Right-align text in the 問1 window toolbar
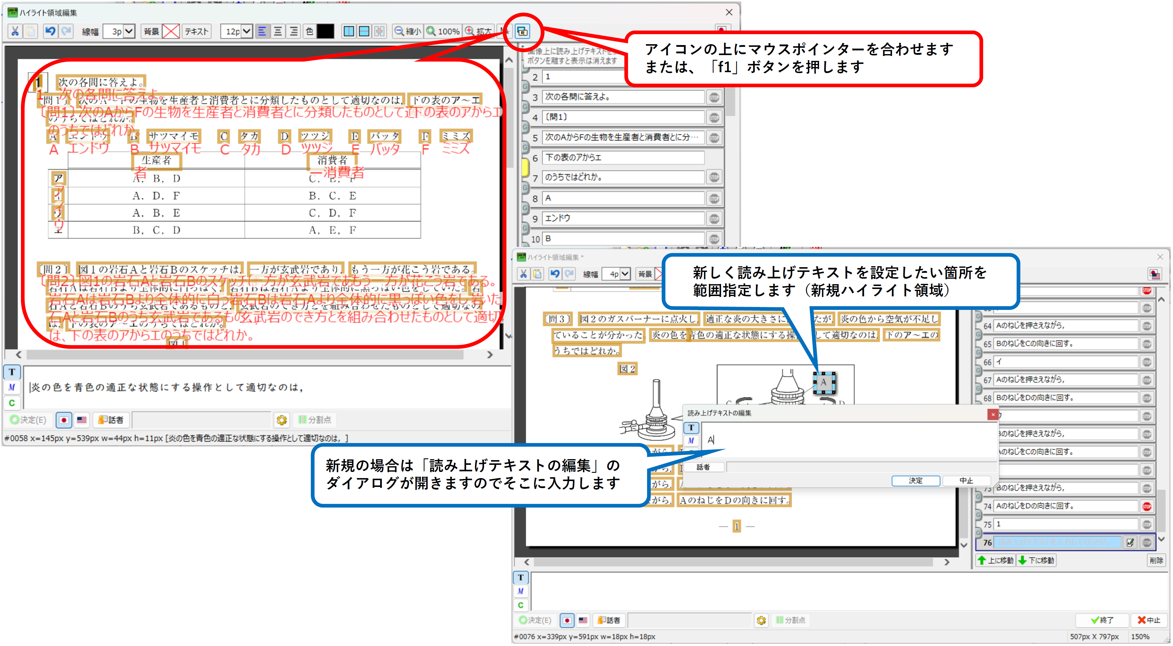The width and height of the screenshot is (1173, 646). click(294, 32)
